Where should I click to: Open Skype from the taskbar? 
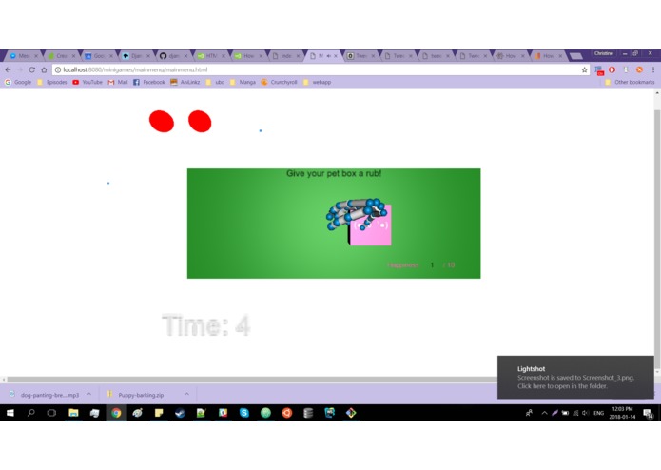[x=244, y=413]
